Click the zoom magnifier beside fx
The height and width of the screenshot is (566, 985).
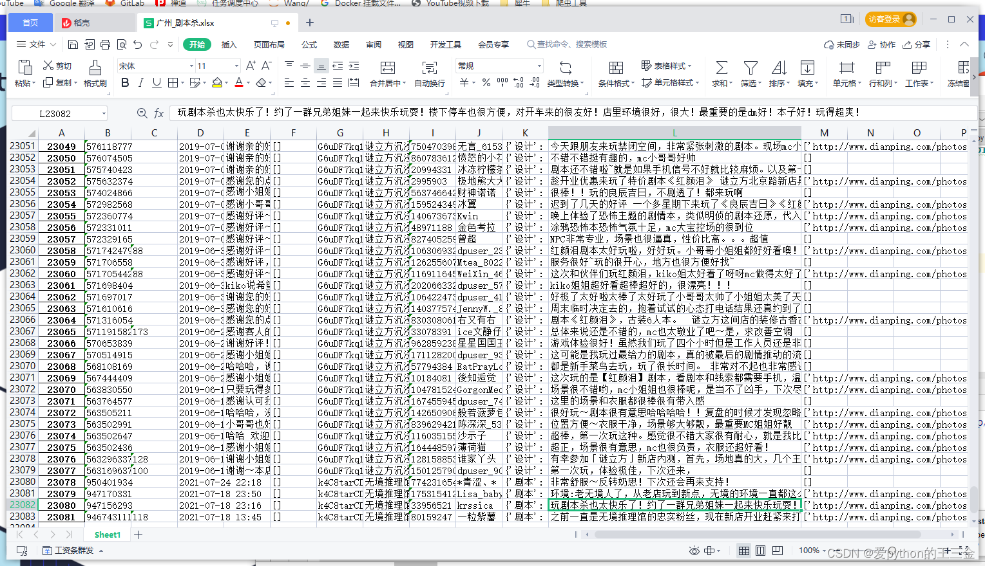142,113
